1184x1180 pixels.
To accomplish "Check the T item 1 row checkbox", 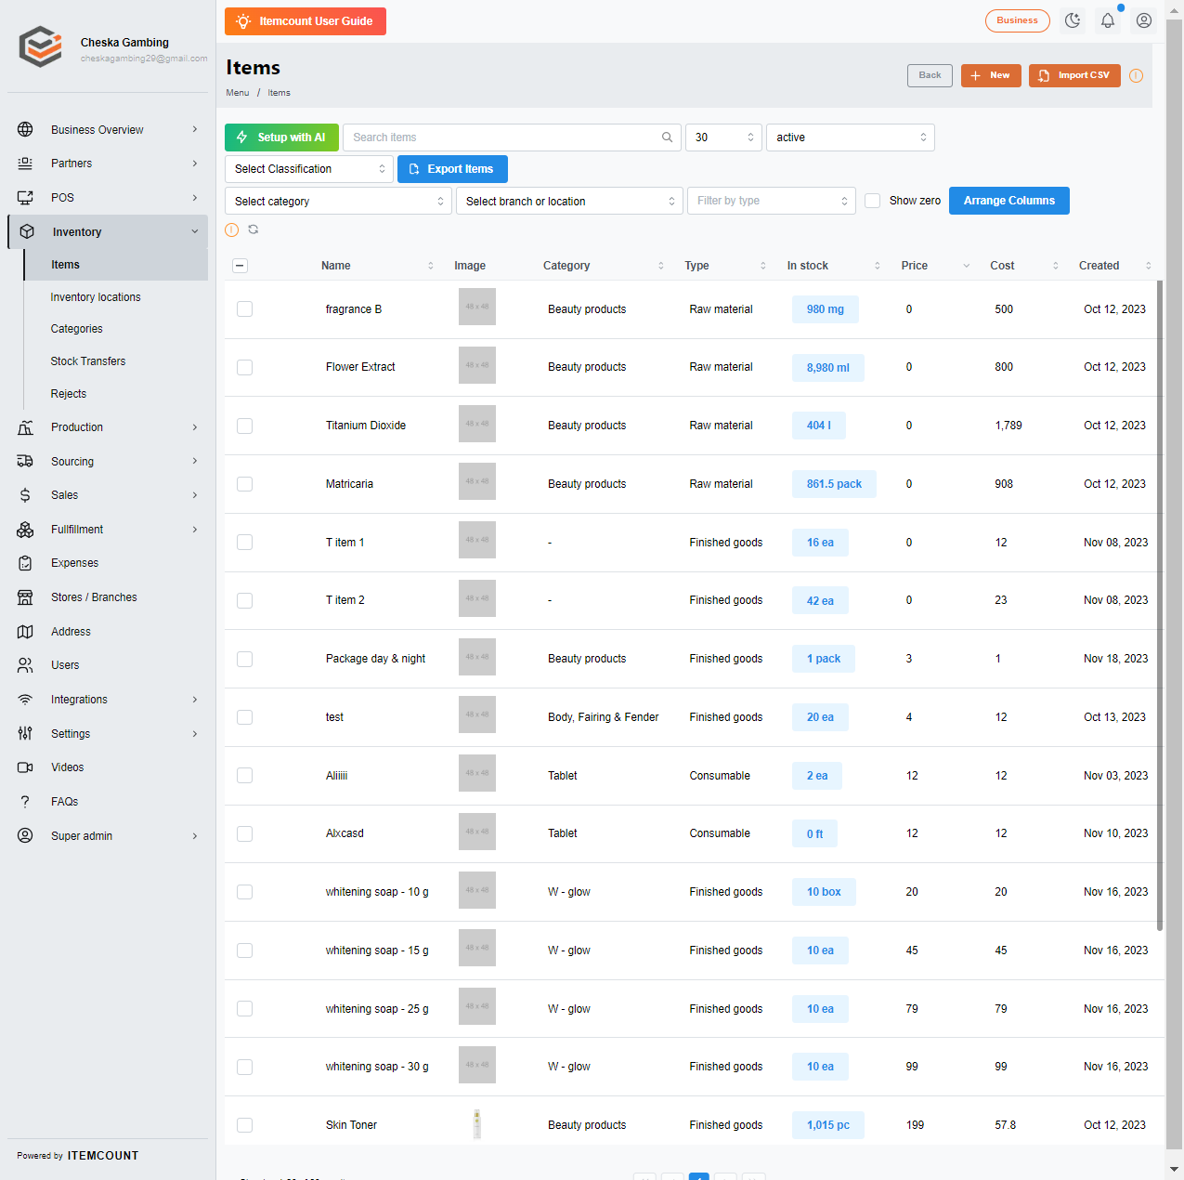I will (244, 543).
